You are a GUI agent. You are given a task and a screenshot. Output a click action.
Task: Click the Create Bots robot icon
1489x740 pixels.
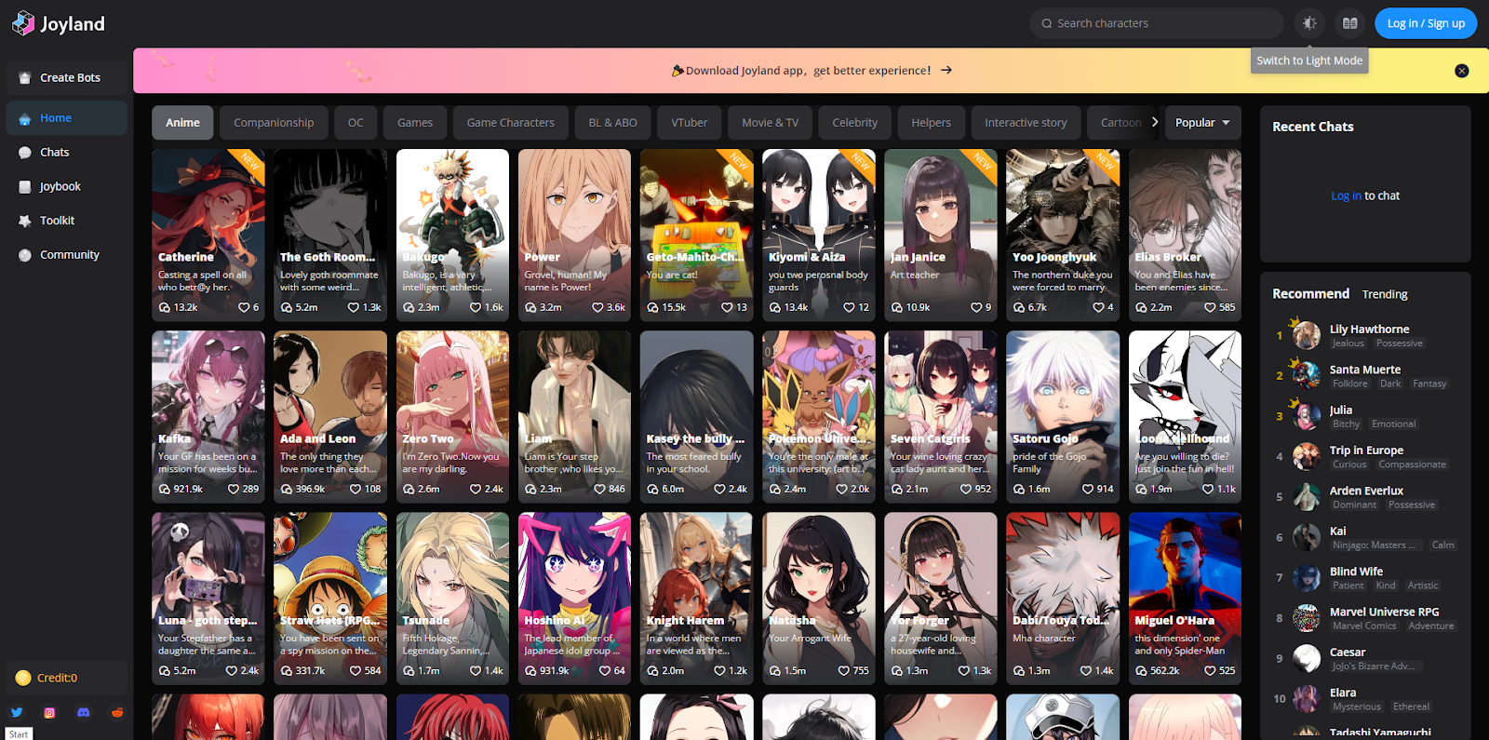24,78
